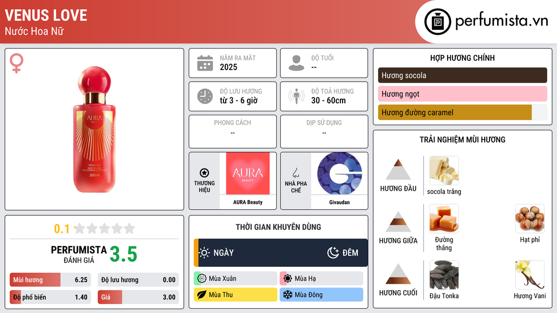Click the yellow 0.1 user rating
The image size is (557, 313).
[x=61, y=229]
